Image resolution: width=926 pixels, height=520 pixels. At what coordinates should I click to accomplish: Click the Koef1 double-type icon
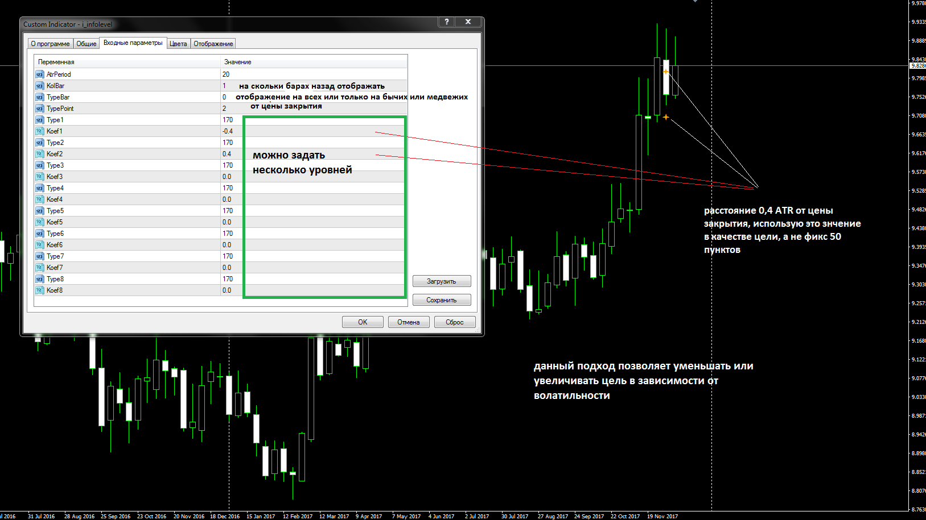(x=39, y=131)
